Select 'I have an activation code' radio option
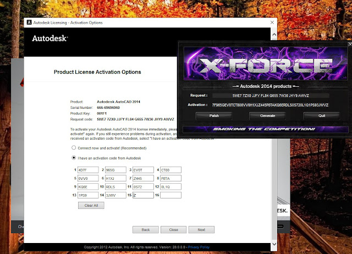352x254 pixels. click(74, 158)
